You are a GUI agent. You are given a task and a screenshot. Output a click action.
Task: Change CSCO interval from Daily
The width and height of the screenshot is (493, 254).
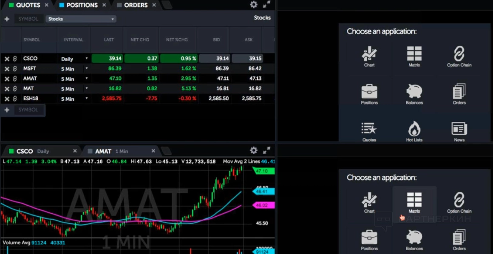pos(74,59)
